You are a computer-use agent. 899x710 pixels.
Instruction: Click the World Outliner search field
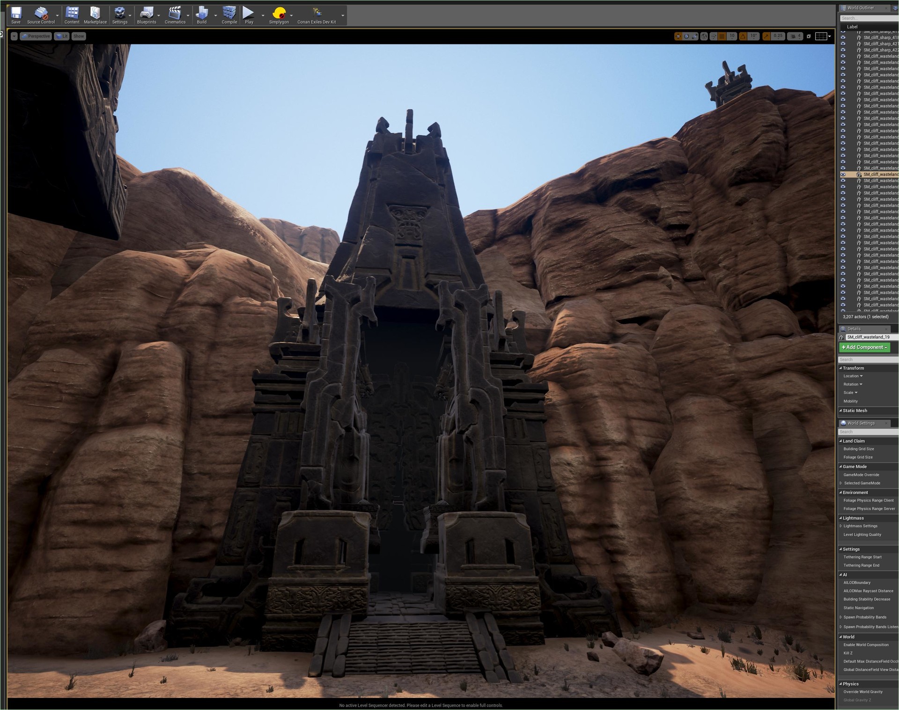click(869, 18)
